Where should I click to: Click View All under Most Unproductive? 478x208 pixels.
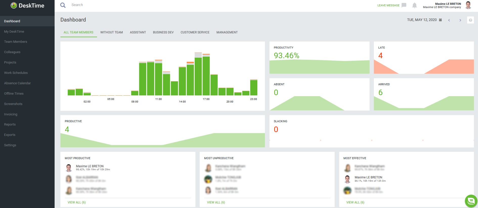click(x=216, y=202)
